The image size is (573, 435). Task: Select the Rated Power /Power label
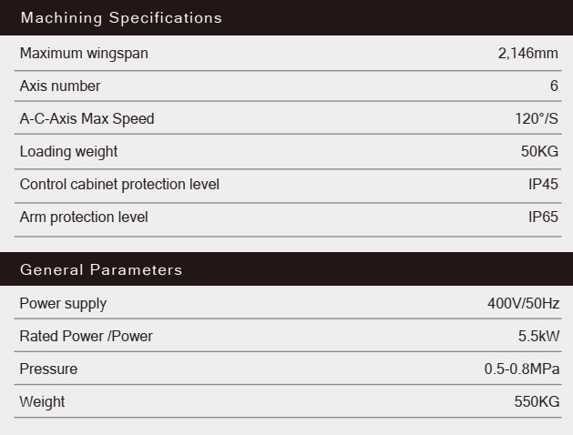pyautogui.click(x=87, y=337)
